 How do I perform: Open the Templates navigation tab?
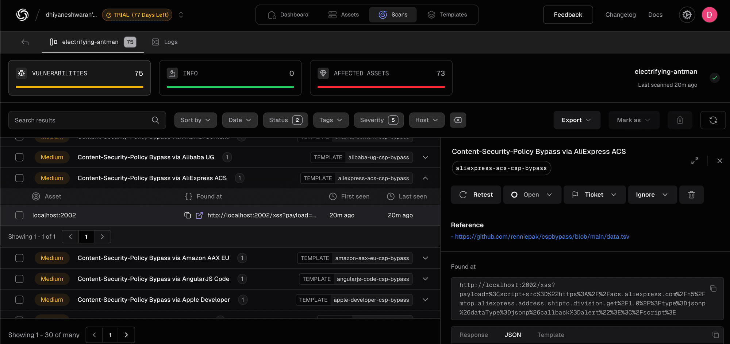447,15
